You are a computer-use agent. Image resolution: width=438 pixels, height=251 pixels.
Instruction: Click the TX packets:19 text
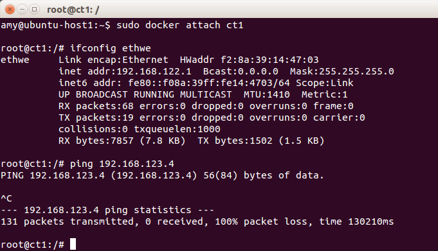(96, 117)
